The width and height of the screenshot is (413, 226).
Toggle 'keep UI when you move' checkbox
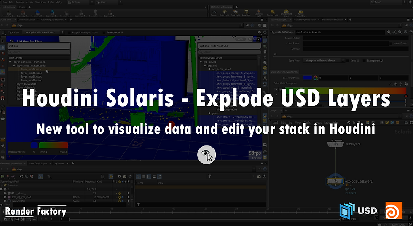click(x=70, y=32)
